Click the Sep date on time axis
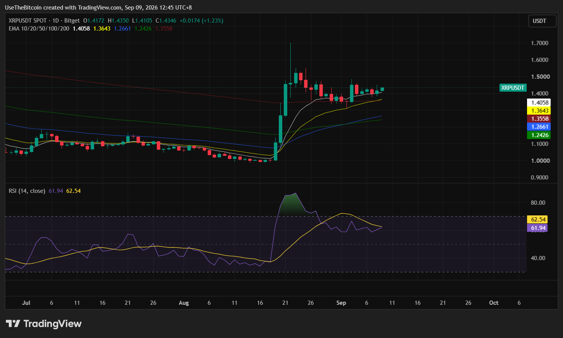Screen dimensions: 563x338 coord(341,303)
